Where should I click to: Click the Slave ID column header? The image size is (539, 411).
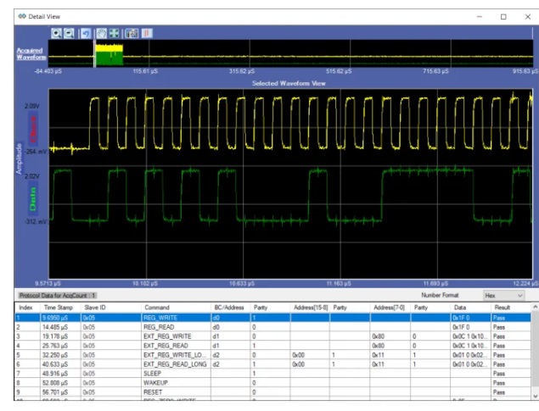tap(95, 308)
